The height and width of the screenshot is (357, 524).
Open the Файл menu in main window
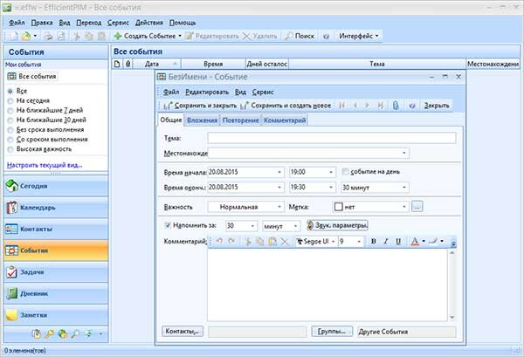pyautogui.click(x=17, y=23)
